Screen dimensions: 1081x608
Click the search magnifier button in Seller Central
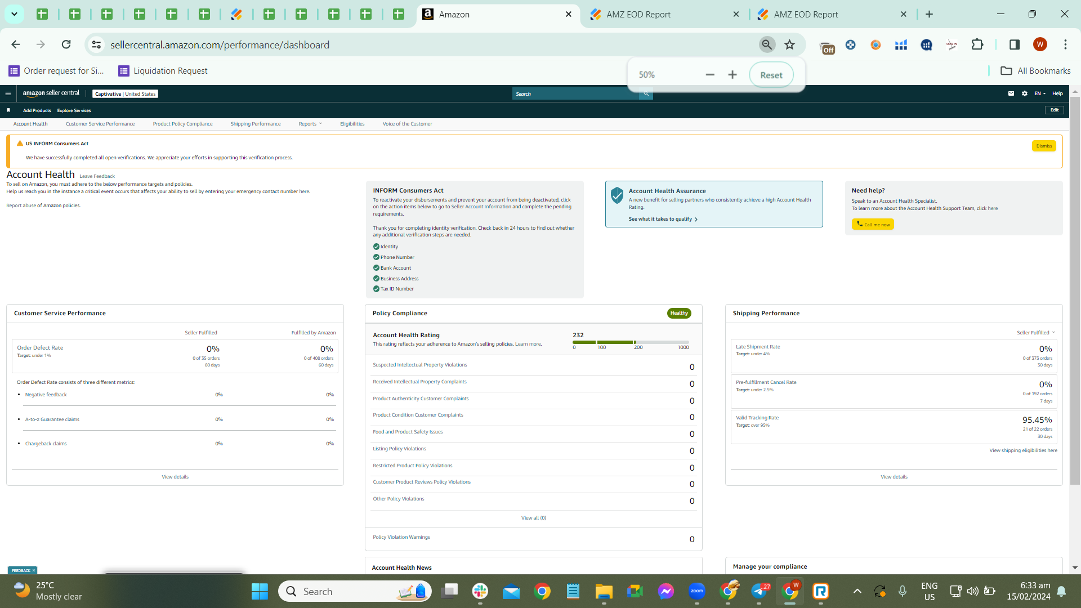(x=646, y=93)
